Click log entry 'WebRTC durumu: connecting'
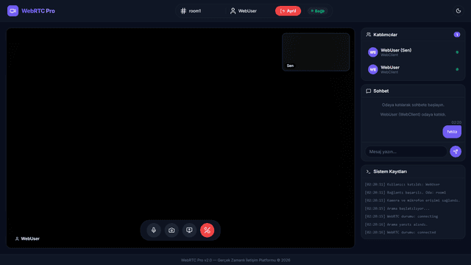The image size is (471, 265). [401, 216]
